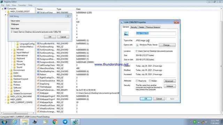Select the WindowMetrics key

pos(26,47)
